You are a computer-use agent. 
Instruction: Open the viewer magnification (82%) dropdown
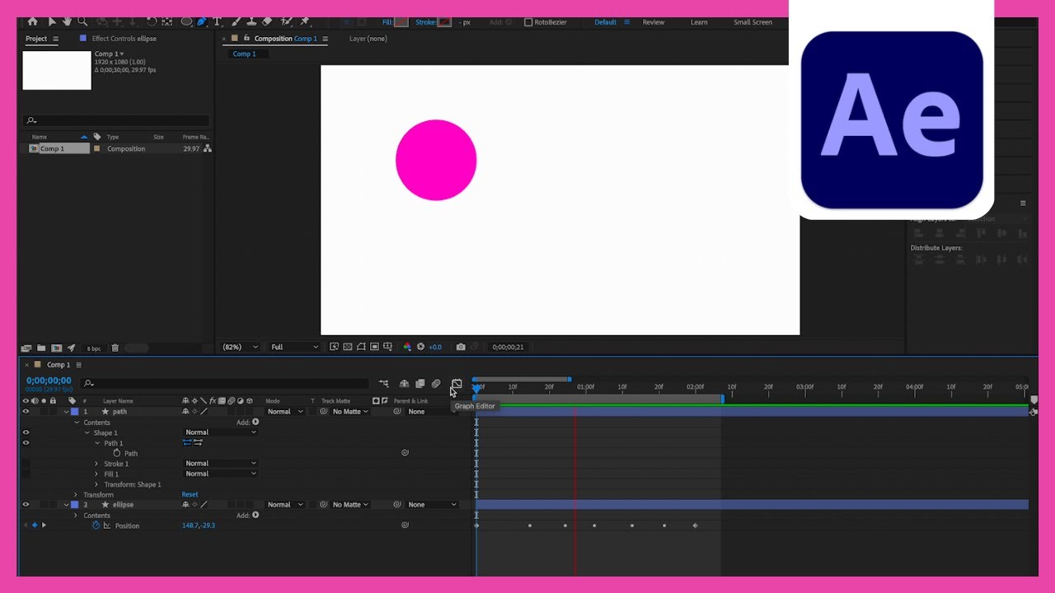click(240, 347)
